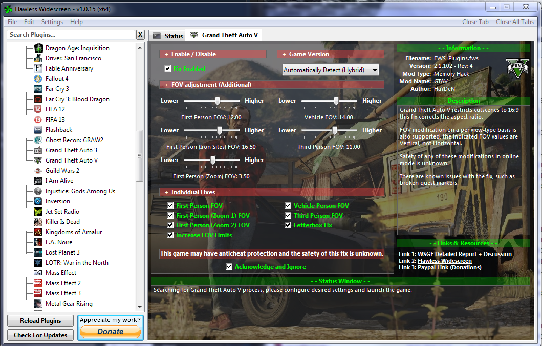Toggle First Person (Zoom 1) FOV checkbox
The width and height of the screenshot is (542, 346).
[170, 216]
